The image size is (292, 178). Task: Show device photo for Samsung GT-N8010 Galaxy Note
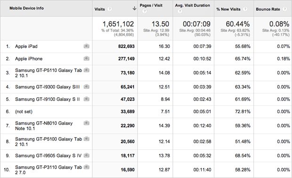click(x=86, y=123)
